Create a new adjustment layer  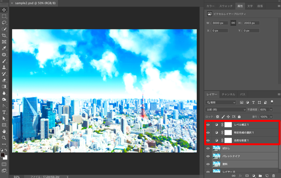click(x=253, y=176)
